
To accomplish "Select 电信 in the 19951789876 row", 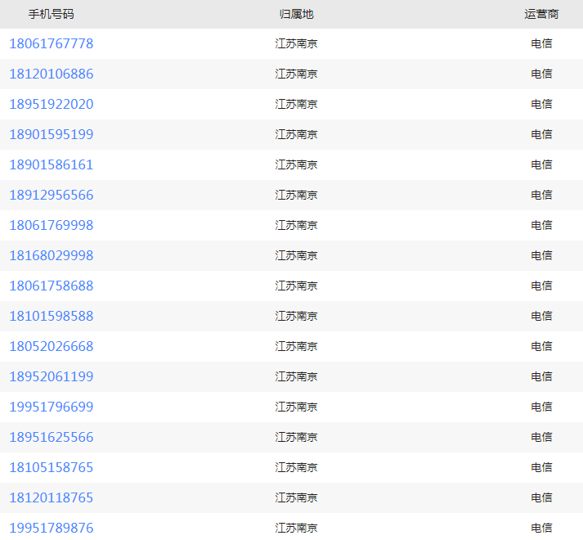I will click(541, 528).
